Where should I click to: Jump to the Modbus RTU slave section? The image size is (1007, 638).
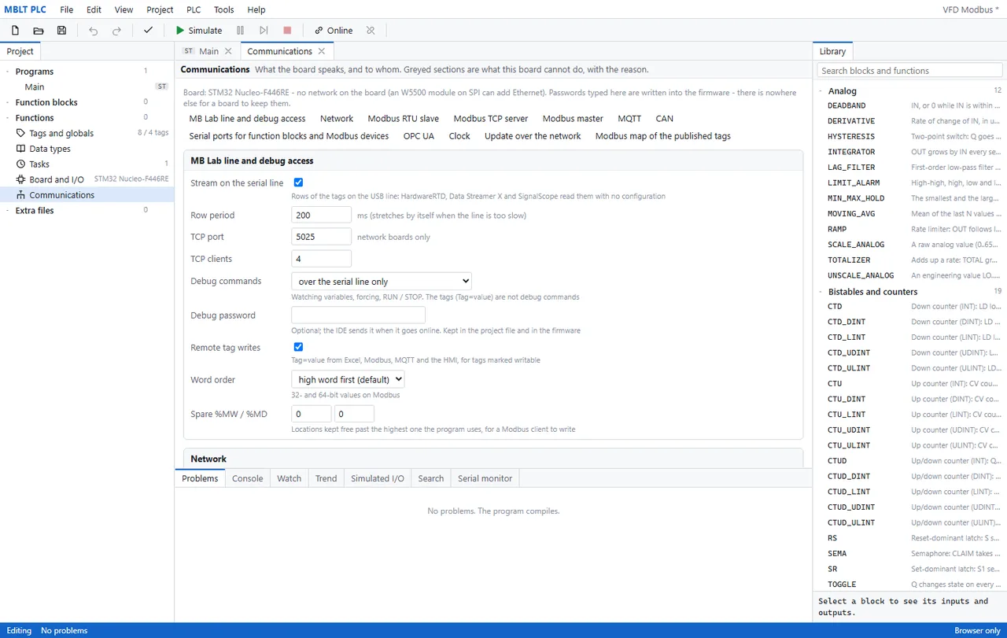tap(404, 119)
